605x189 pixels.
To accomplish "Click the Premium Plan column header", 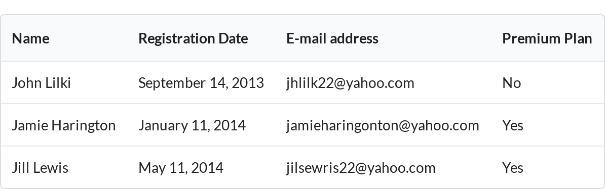I will 547,38.
